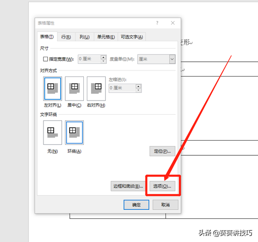This screenshot has height=242, width=258.
Task: Click into the 左缩进 0 厘米 field
Action: (123, 89)
